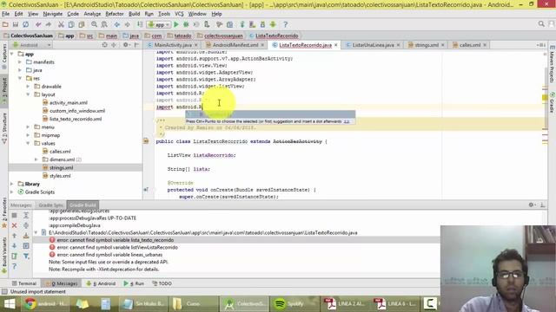Open the File menu
Viewport: 556px width, 312px height.
pyautogui.click(x=6, y=14)
